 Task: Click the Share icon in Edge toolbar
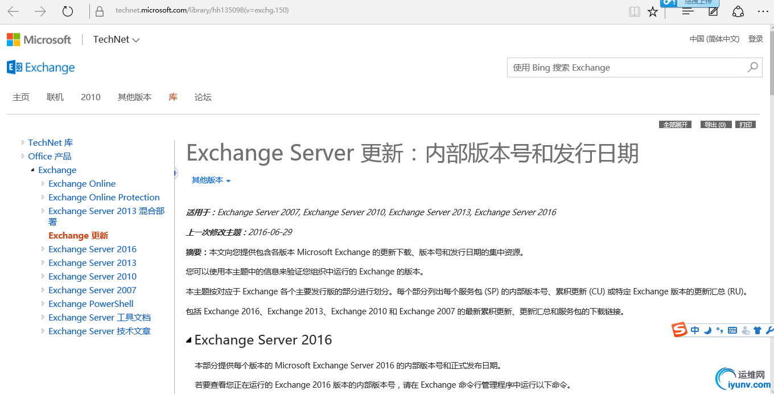pyautogui.click(x=738, y=11)
